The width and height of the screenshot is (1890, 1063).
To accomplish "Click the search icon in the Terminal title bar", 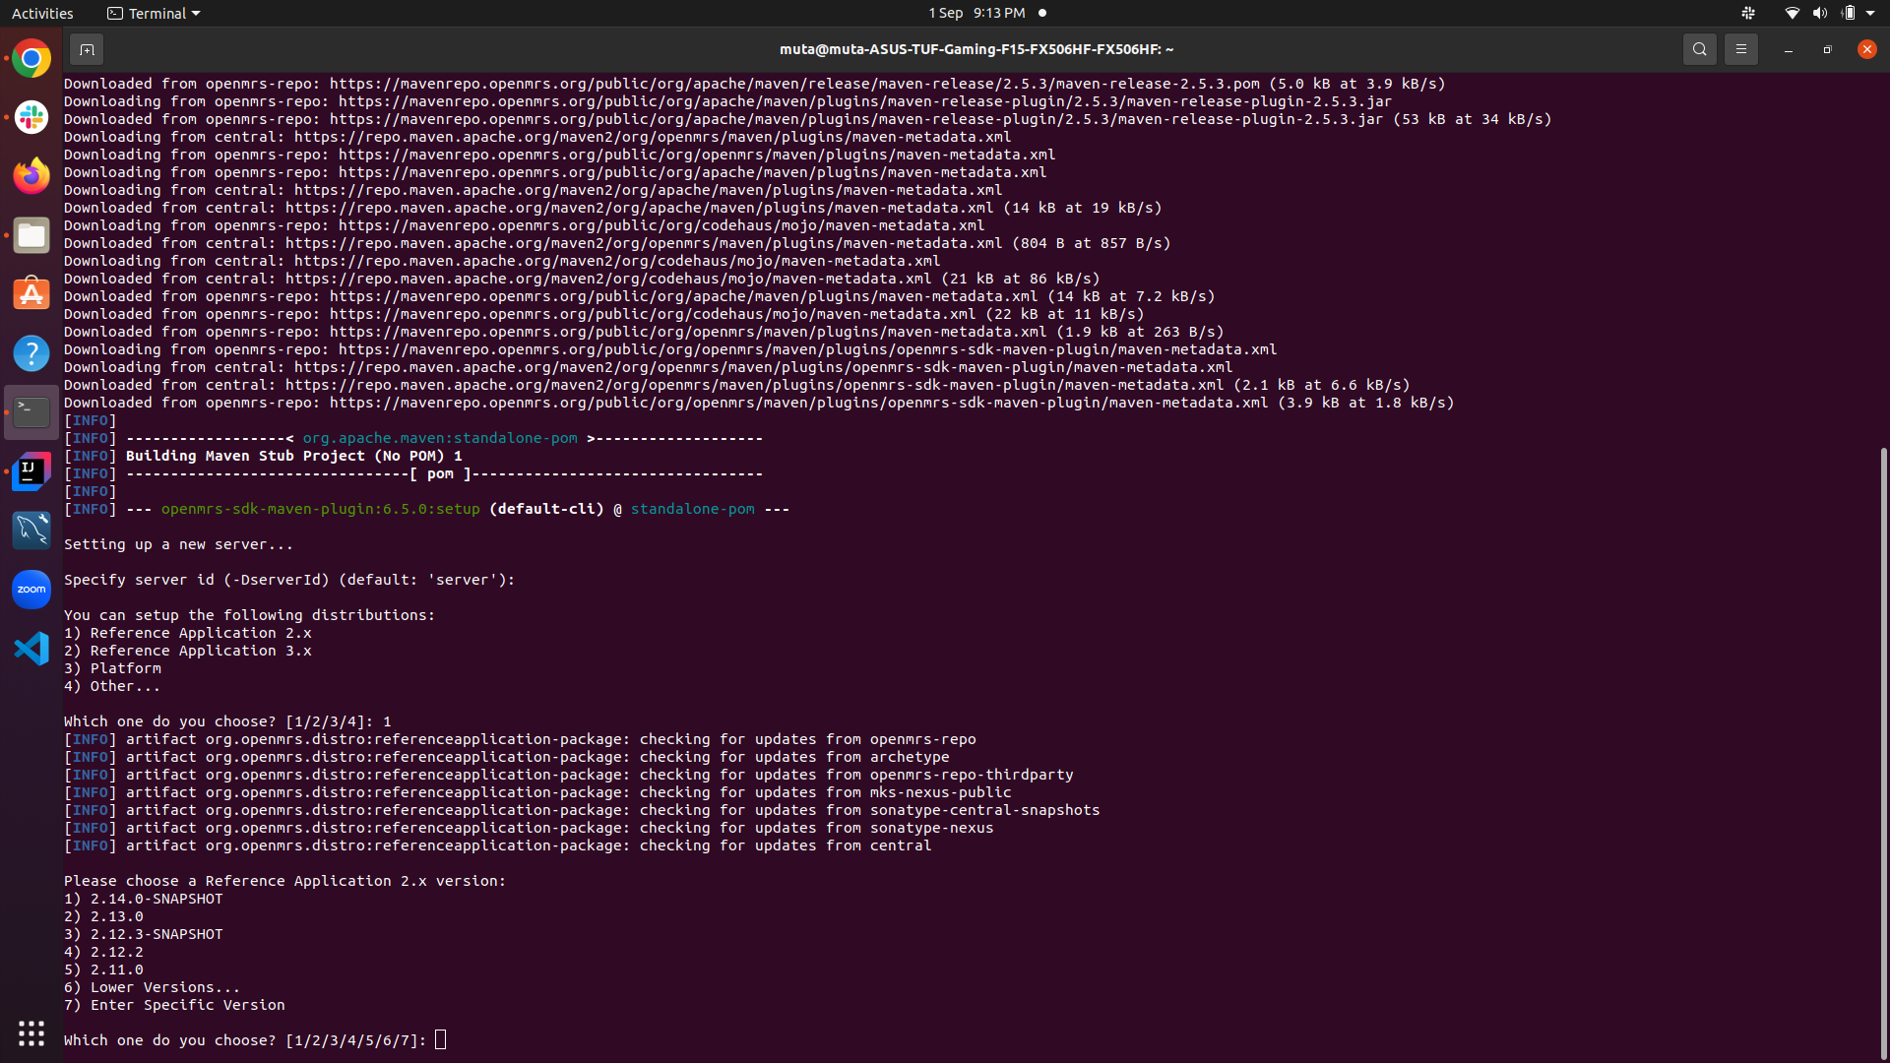I will (1700, 48).
